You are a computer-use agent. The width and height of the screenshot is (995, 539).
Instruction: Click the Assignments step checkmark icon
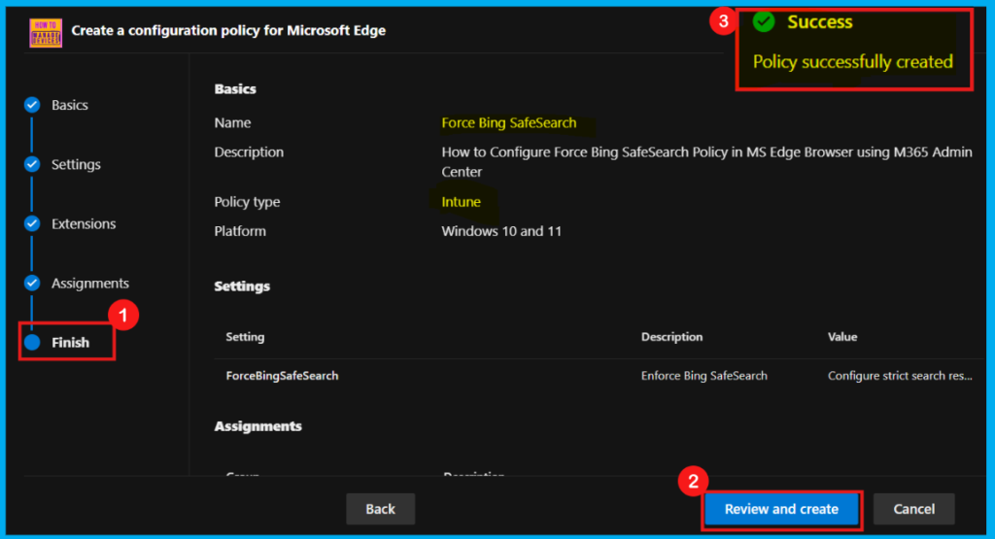(32, 283)
